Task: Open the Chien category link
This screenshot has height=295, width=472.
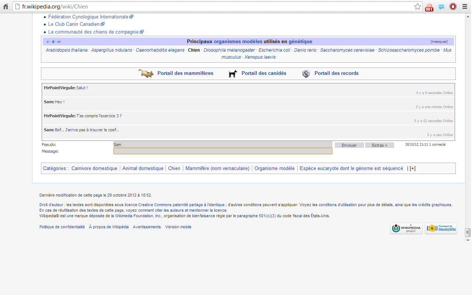Action: tap(174, 169)
